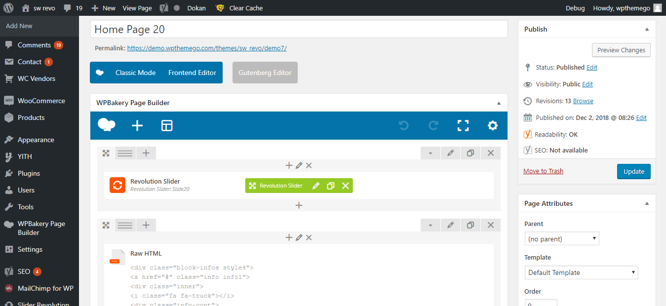Click the Home Page 20 title field

[299, 29]
